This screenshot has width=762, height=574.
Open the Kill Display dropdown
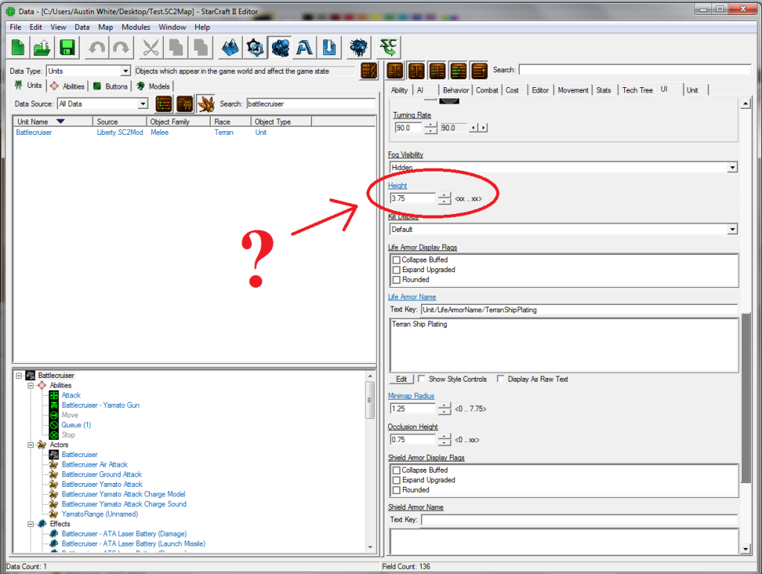pos(732,229)
